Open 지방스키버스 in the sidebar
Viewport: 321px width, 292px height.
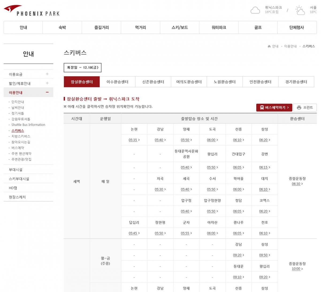pyautogui.click(x=21, y=136)
